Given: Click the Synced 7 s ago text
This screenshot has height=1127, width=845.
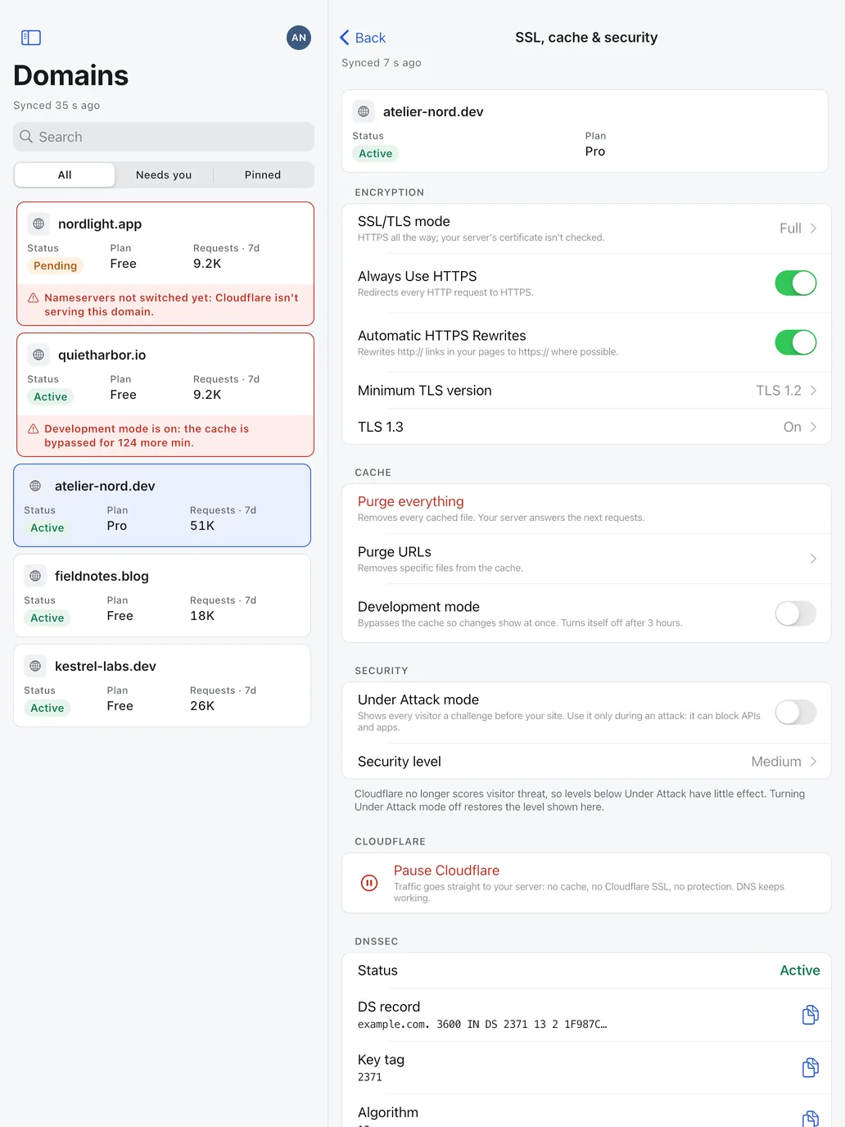Looking at the screenshot, I should click(382, 62).
